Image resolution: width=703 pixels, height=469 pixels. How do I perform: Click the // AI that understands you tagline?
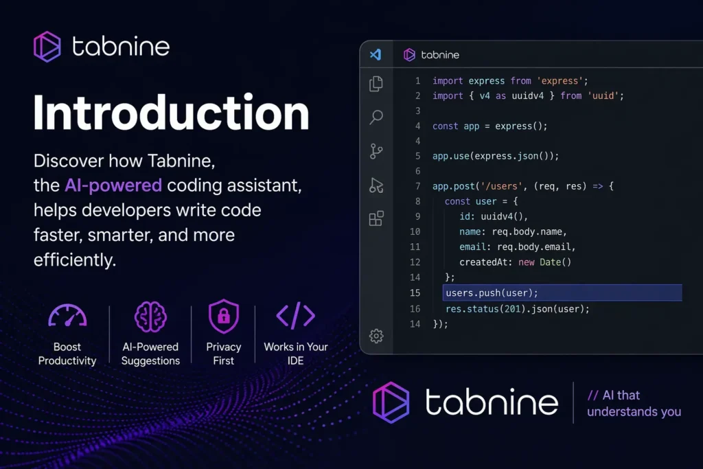tap(634, 404)
